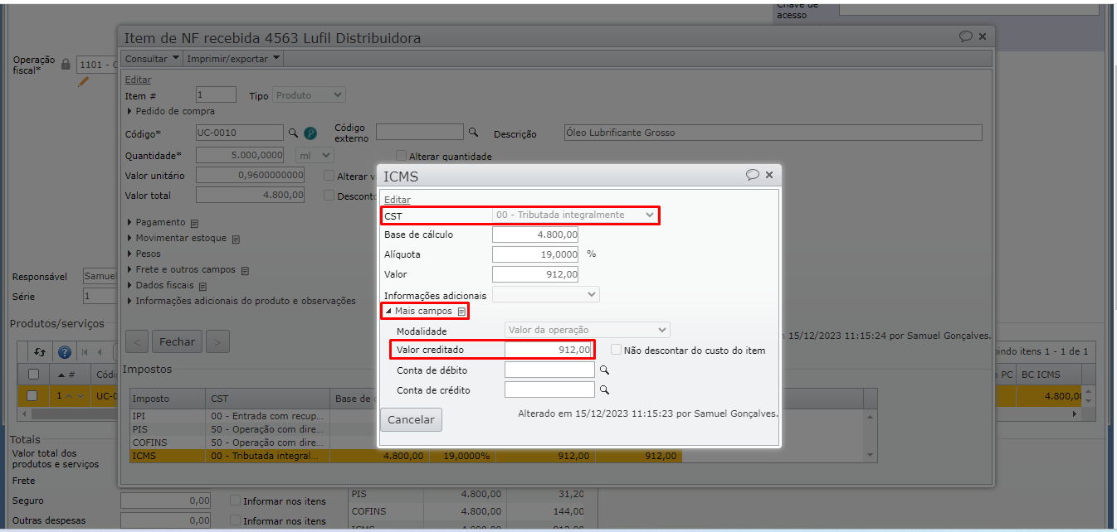
Task: Click magnifier icon next to Código UC-0010
Action: point(292,133)
